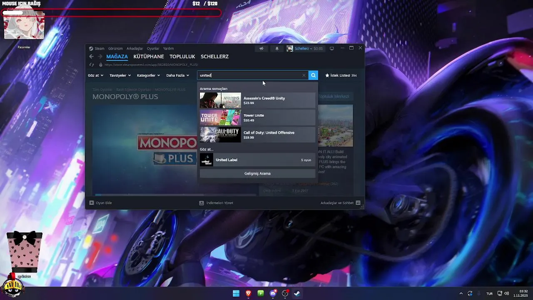The height and width of the screenshot is (300, 533).
Task: Open the Steam menu
Action: click(100, 48)
